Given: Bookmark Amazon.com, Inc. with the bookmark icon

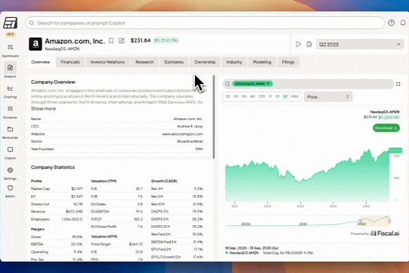Looking at the screenshot, I should (x=111, y=41).
